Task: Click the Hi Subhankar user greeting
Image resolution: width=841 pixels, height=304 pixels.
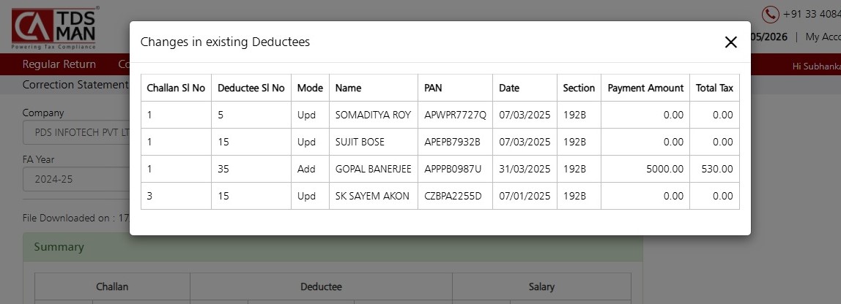Action: tap(816, 66)
